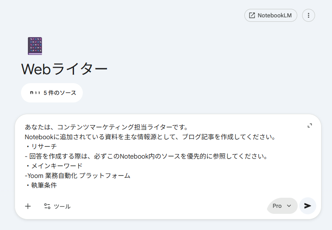Open the notebook in NotebookLM
The height and width of the screenshot is (230, 332).
click(271, 15)
